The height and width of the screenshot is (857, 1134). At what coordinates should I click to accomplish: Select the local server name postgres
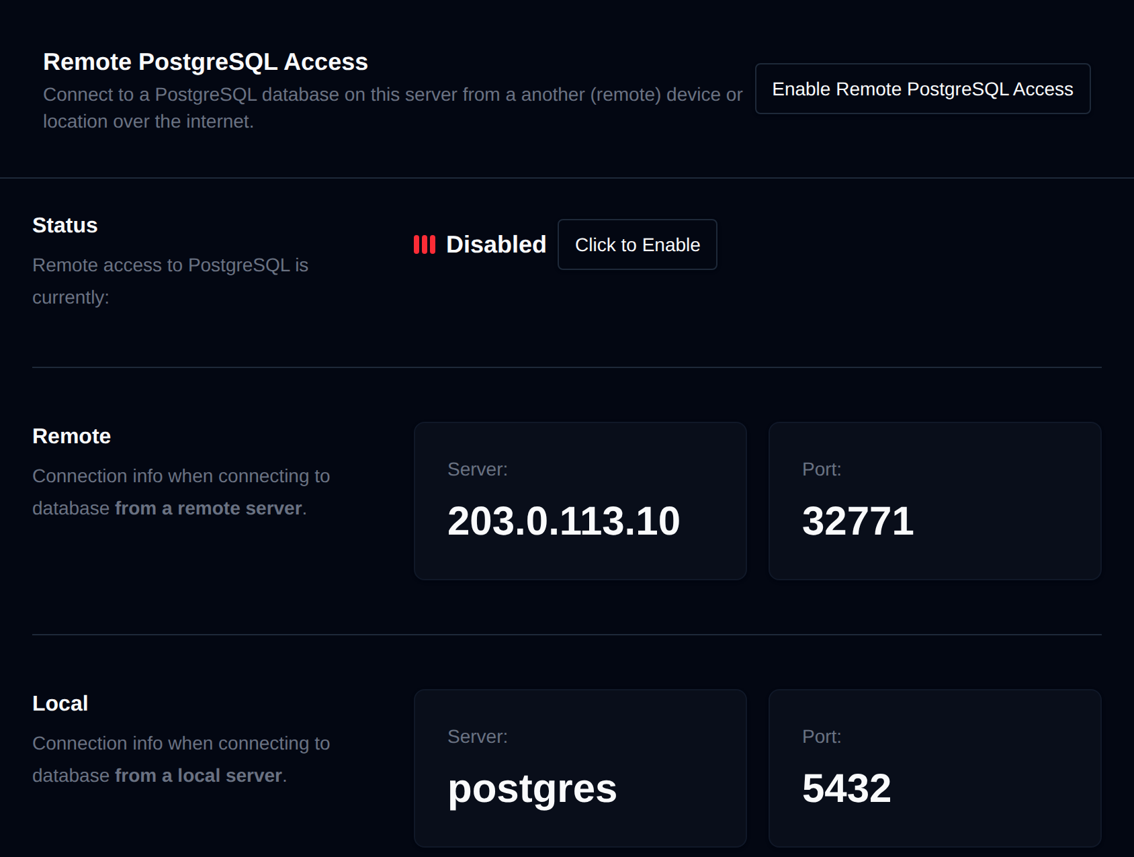532,788
